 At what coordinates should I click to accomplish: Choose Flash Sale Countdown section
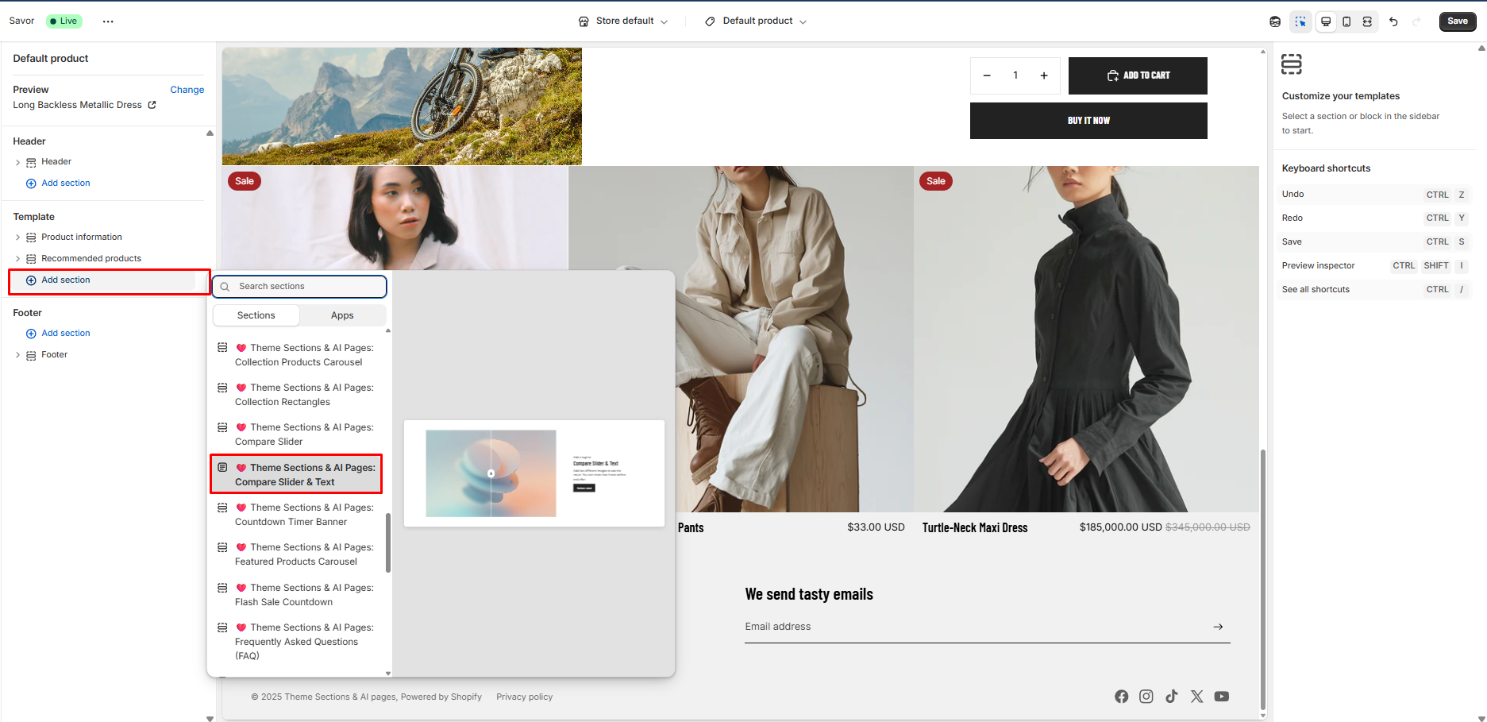pos(297,595)
